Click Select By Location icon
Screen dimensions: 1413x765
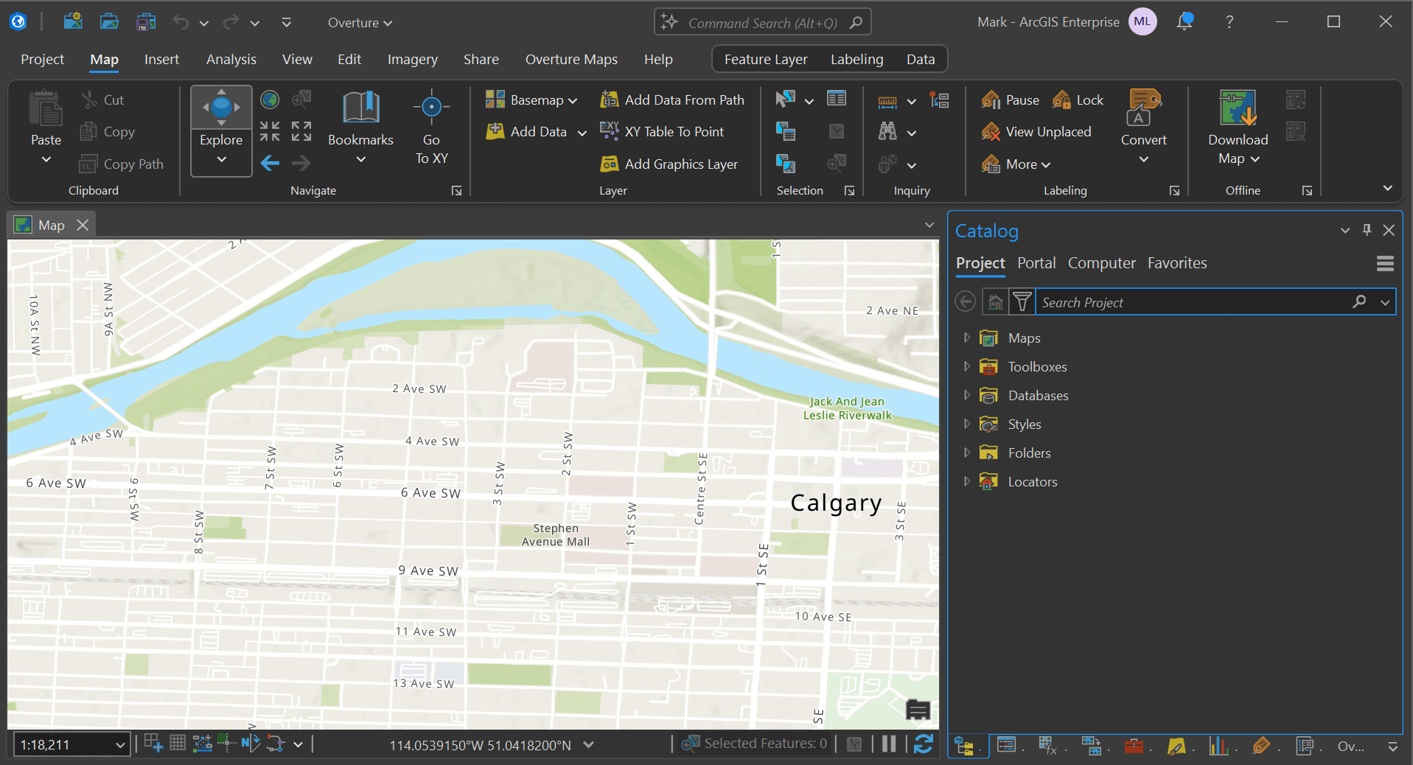point(786,163)
